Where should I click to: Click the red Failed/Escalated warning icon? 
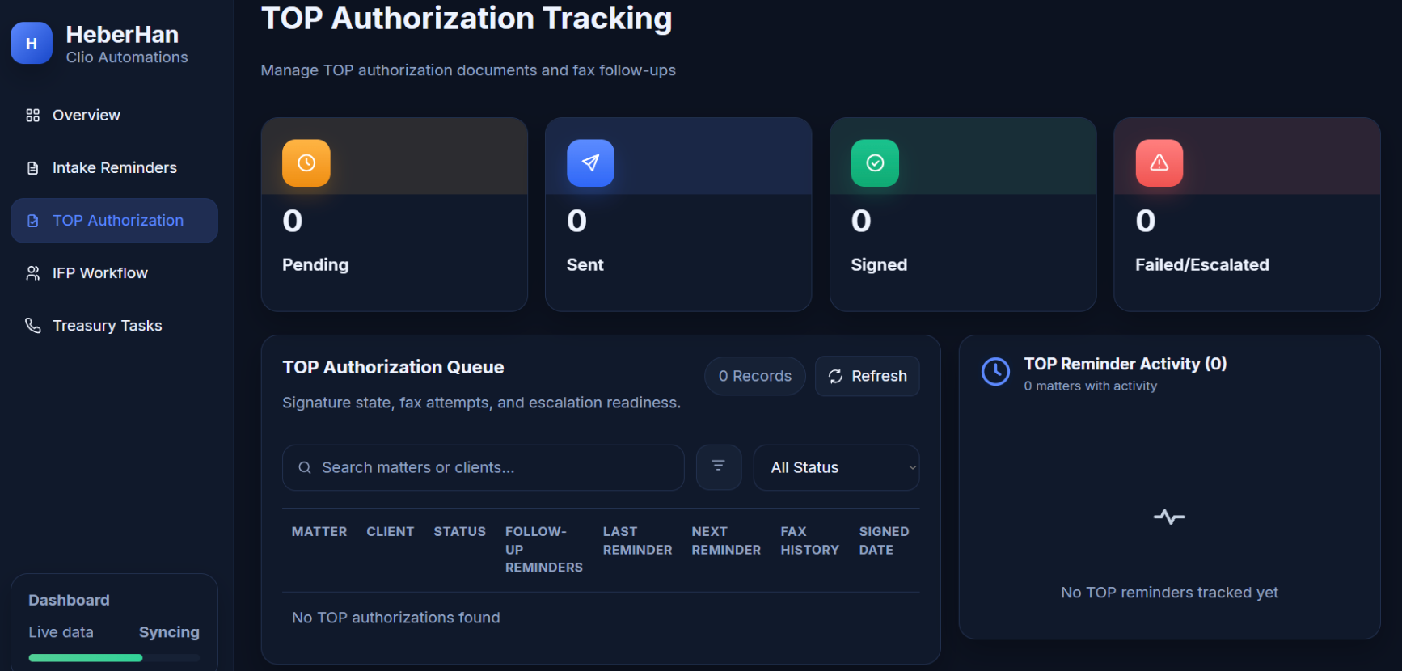(1159, 163)
